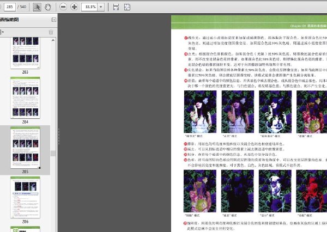Click the page number field showing 285
The height and width of the screenshot is (232, 327).
pos(10,7)
